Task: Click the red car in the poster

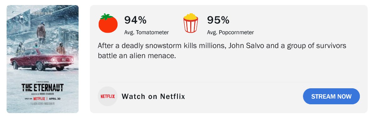Action: tap(42, 59)
